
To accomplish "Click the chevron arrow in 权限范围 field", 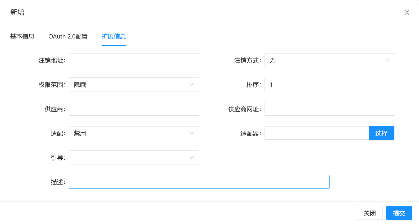I will 192,84.
